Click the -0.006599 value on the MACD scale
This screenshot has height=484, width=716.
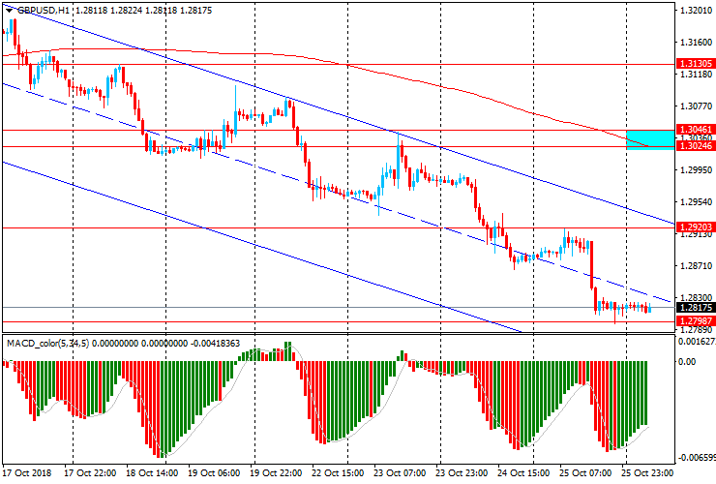[x=697, y=458]
